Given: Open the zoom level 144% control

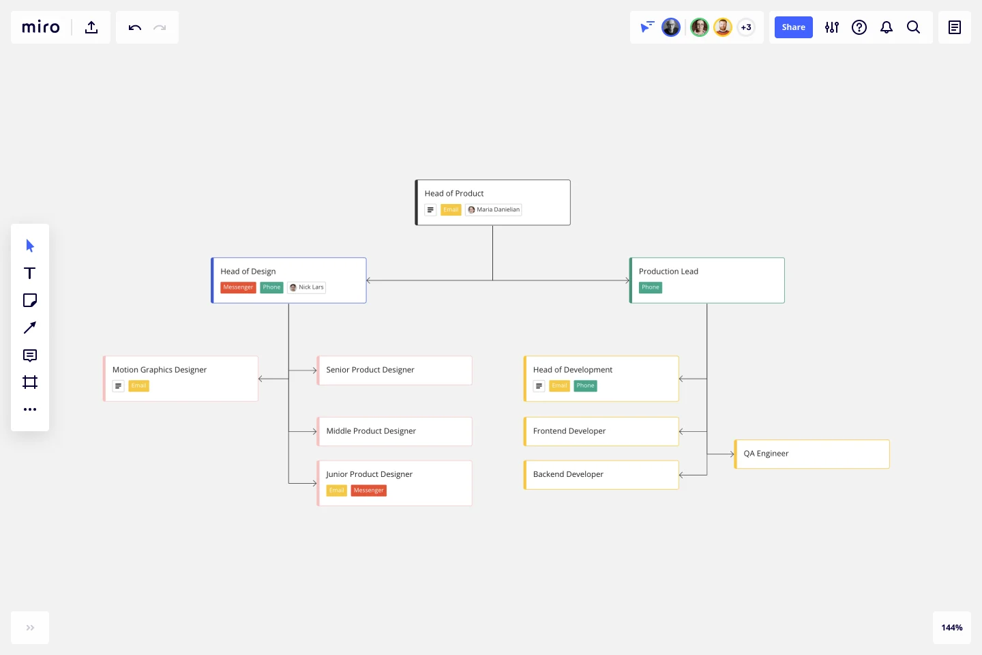Looking at the screenshot, I should coord(952,628).
